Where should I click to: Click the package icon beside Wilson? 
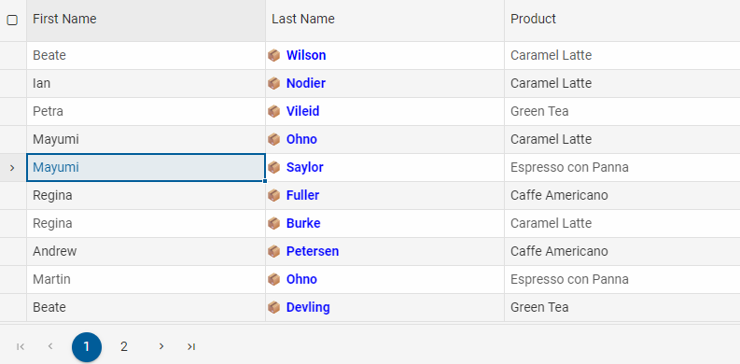273,56
